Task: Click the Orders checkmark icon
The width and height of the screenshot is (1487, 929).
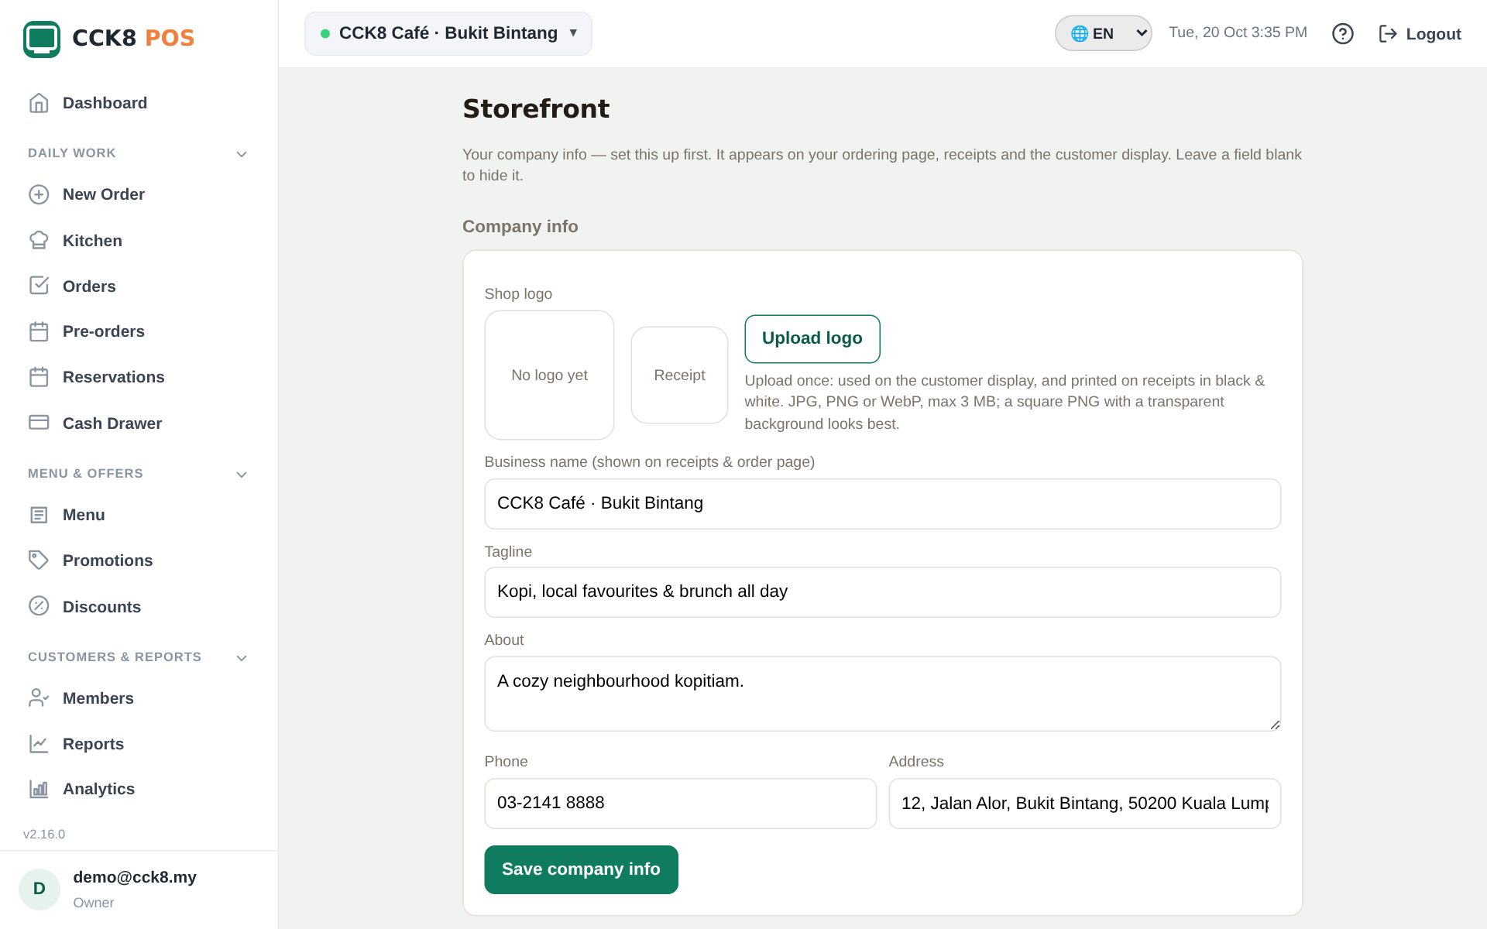Action: point(39,286)
